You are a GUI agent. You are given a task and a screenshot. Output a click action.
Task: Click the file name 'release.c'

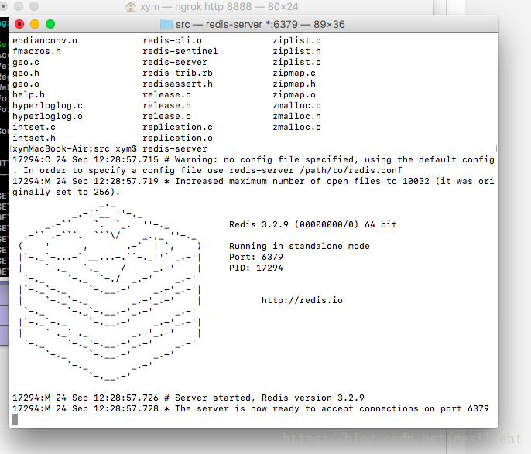point(167,94)
